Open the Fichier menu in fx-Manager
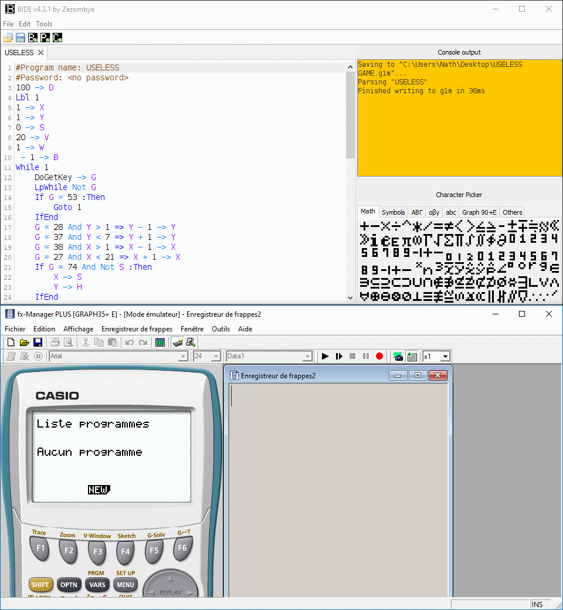This screenshot has width=563, height=610. (x=15, y=328)
